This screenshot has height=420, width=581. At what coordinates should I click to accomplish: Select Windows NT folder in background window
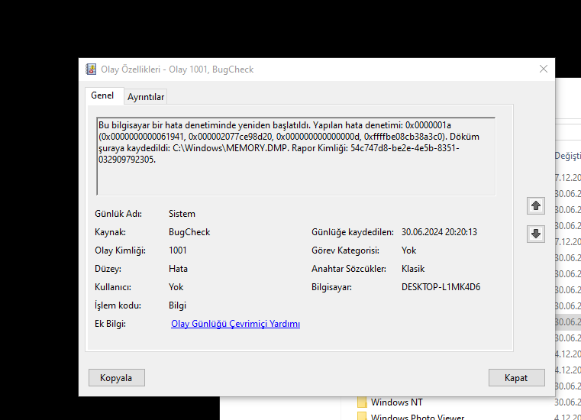396,402
